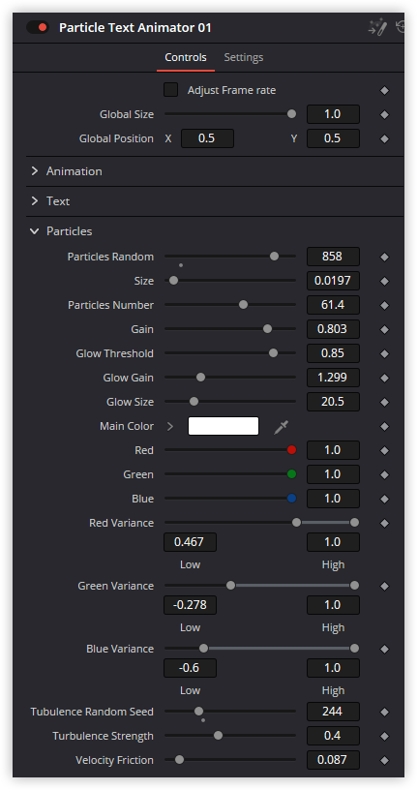Click keyframe diamond for Red Variance
This screenshot has width=418, height=790.
coord(385,523)
